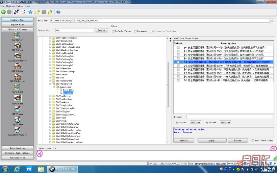The width and height of the screenshot is (277, 173).
Task: Launch Internet Explorer from the taskbar
Action: [17, 169]
